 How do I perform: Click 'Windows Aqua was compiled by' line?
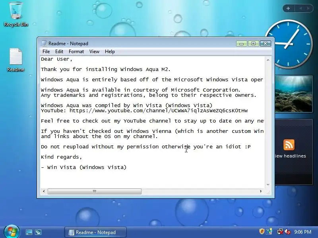pyautogui.click(x=126, y=106)
